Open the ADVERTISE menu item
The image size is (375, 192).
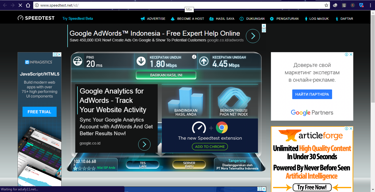click(x=156, y=19)
